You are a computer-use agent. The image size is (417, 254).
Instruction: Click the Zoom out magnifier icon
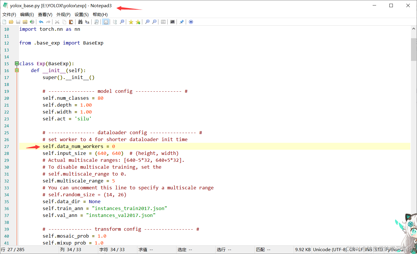pos(154,22)
